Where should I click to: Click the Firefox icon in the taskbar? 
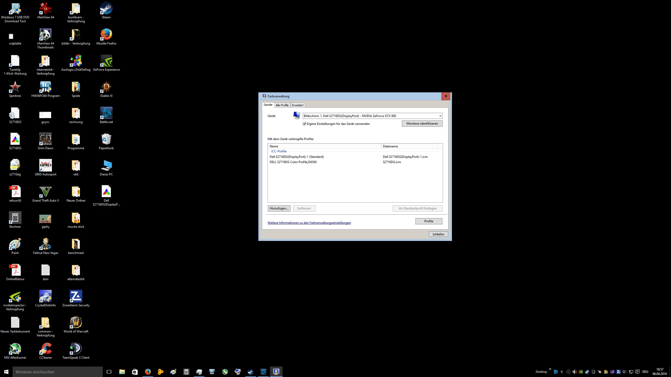(x=148, y=372)
